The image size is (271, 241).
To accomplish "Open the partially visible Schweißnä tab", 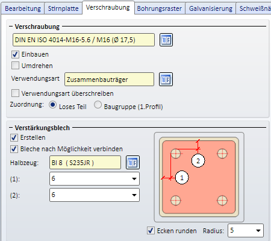I will coord(254,8).
